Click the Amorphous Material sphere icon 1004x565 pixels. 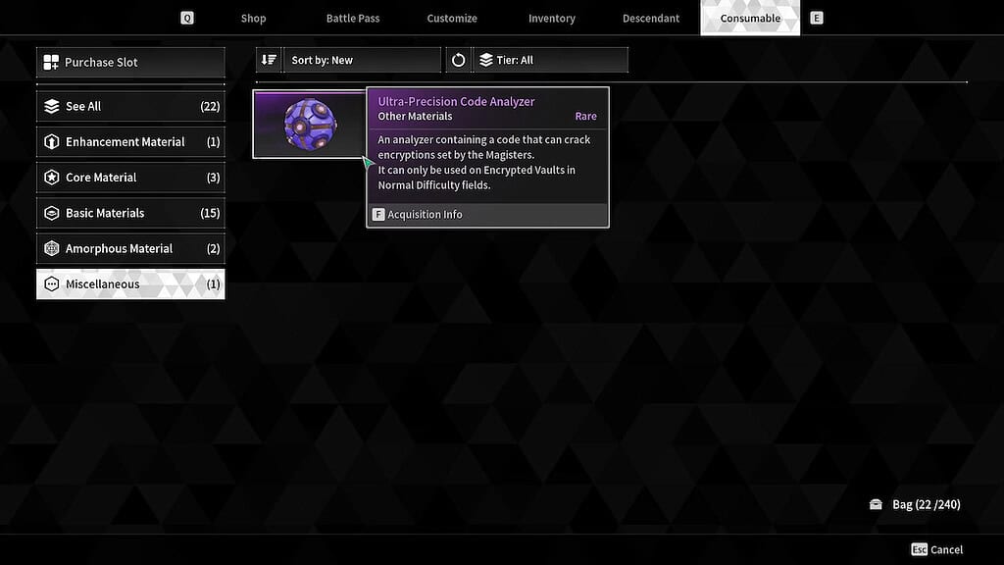click(51, 248)
